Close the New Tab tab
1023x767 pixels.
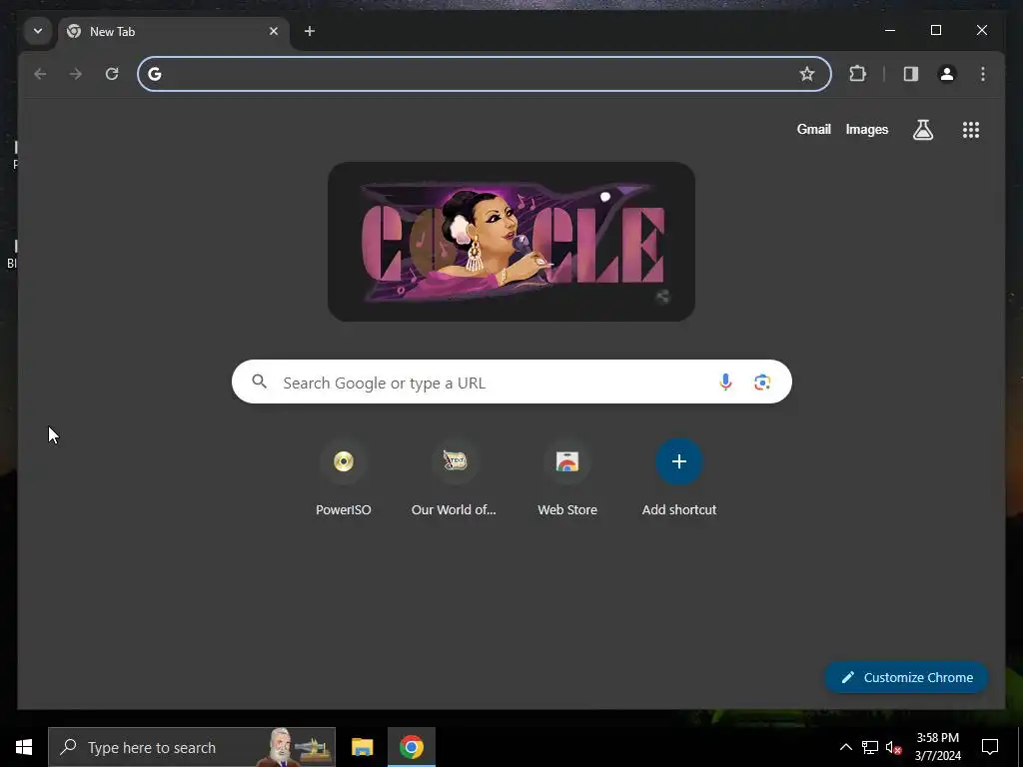click(274, 31)
